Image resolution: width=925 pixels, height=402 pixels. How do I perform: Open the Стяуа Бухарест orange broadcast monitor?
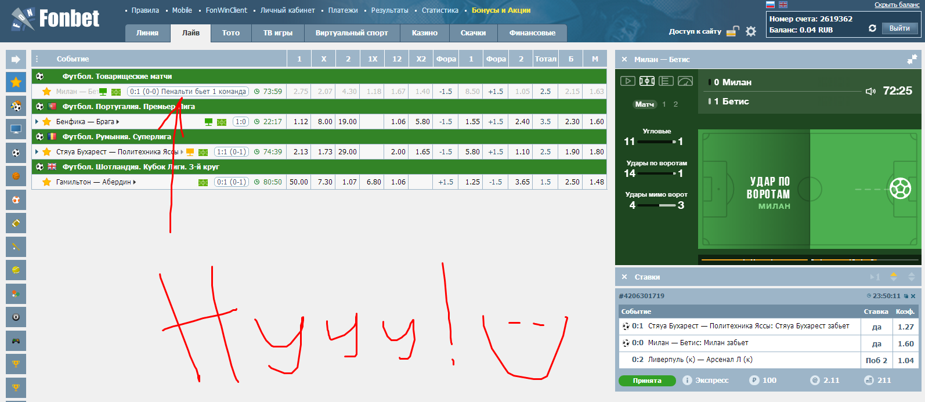(x=190, y=152)
